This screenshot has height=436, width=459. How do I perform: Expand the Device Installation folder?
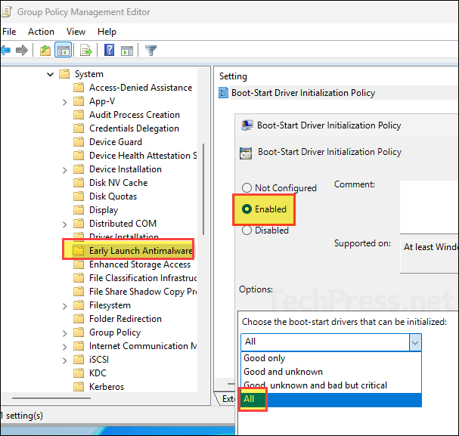click(65, 169)
